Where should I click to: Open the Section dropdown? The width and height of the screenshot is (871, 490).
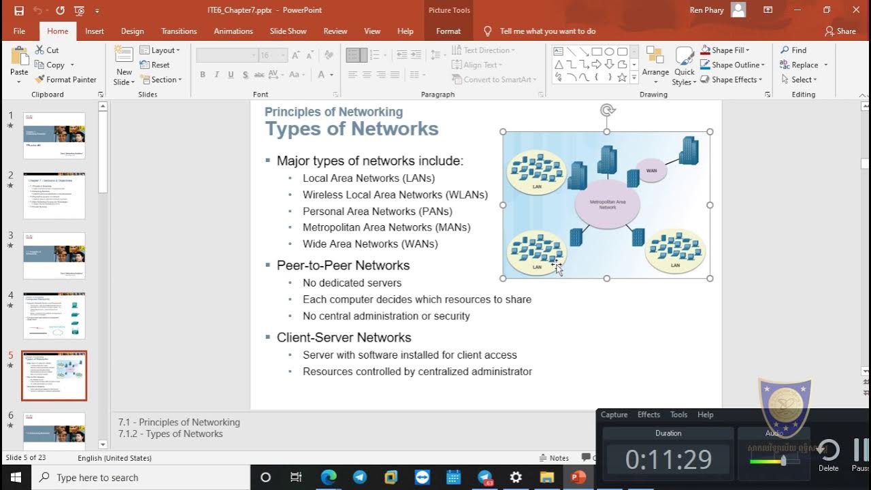pyautogui.click(x=161, y=80)
